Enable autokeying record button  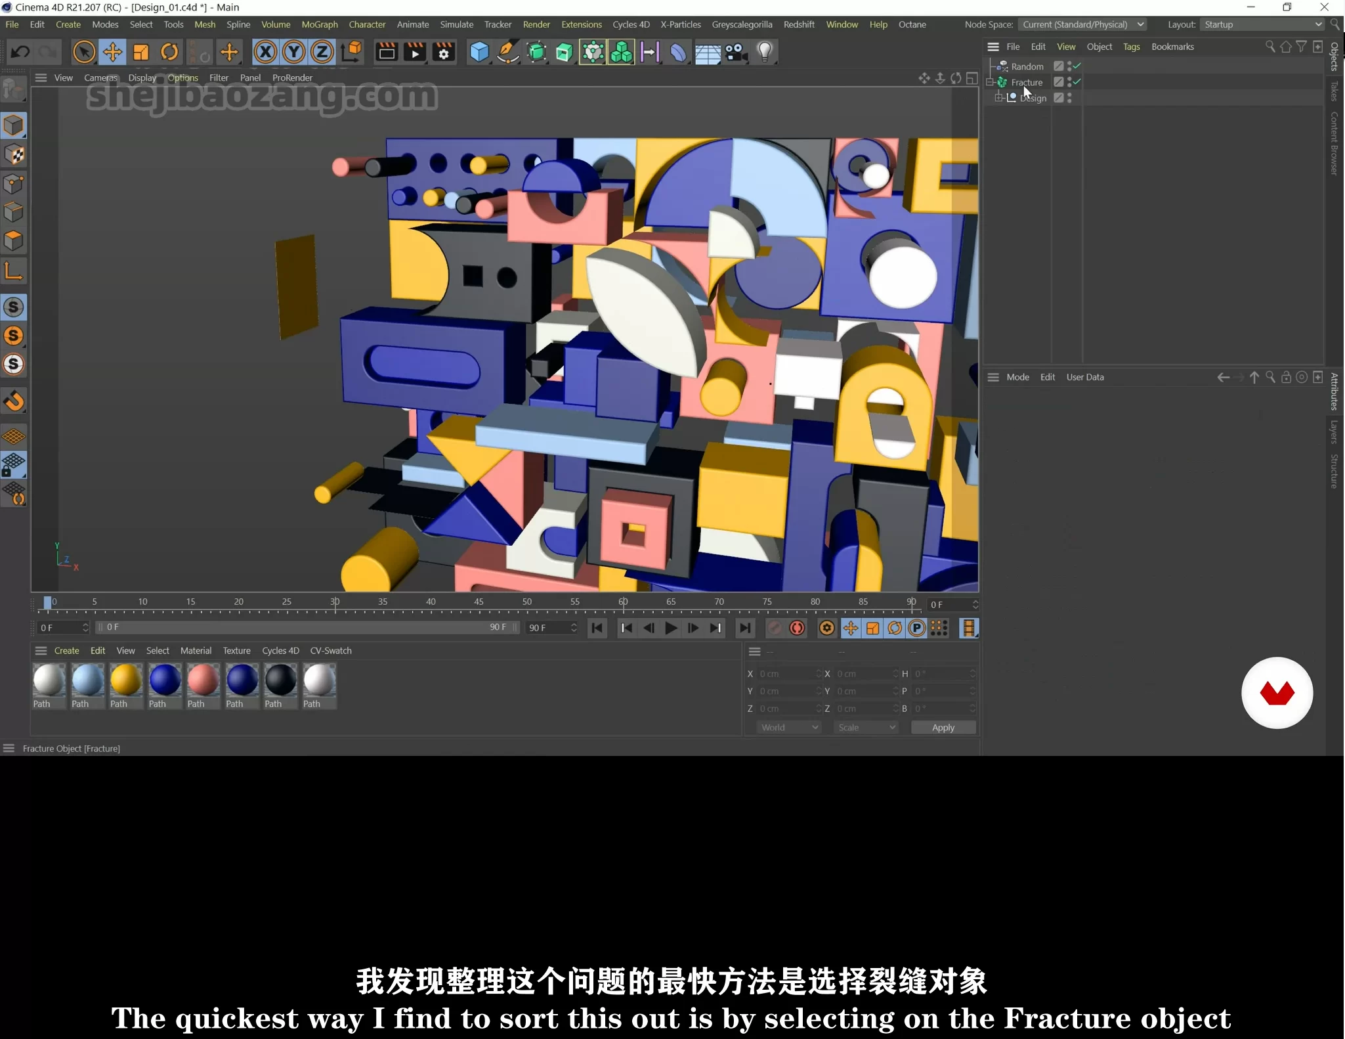click(x=797, y=629)
